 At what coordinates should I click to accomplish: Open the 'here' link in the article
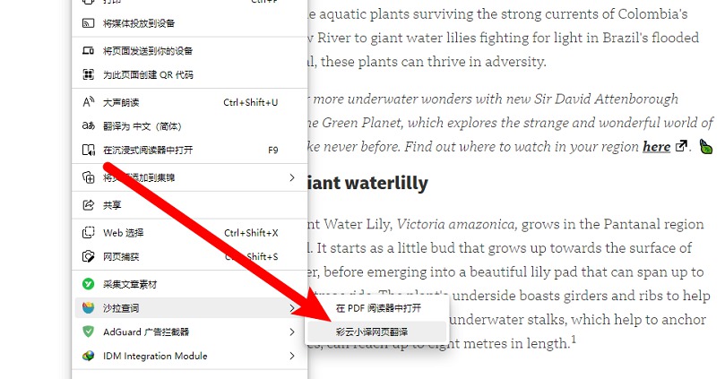click(x=657, y=147)
